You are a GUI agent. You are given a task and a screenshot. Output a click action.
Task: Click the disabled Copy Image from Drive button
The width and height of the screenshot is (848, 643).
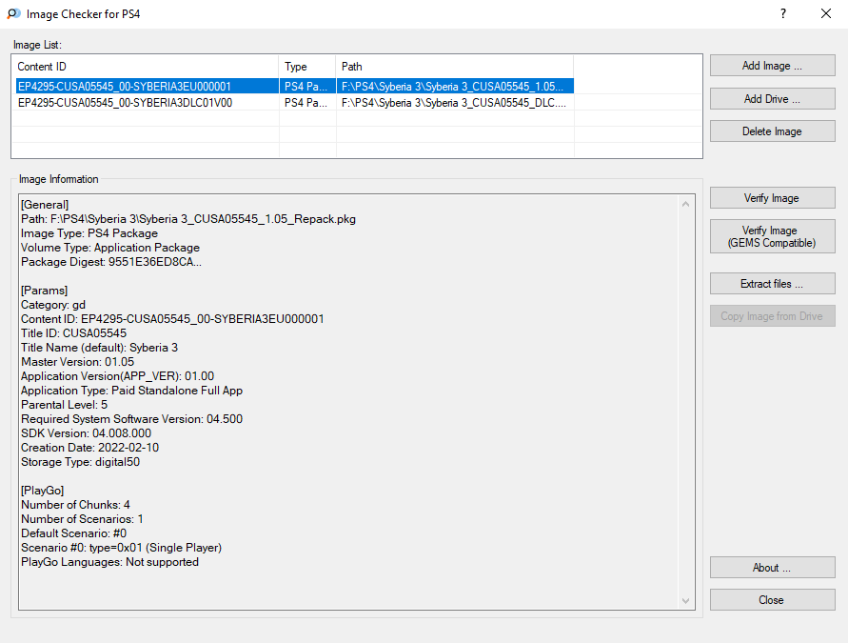(x=772, y=316)
